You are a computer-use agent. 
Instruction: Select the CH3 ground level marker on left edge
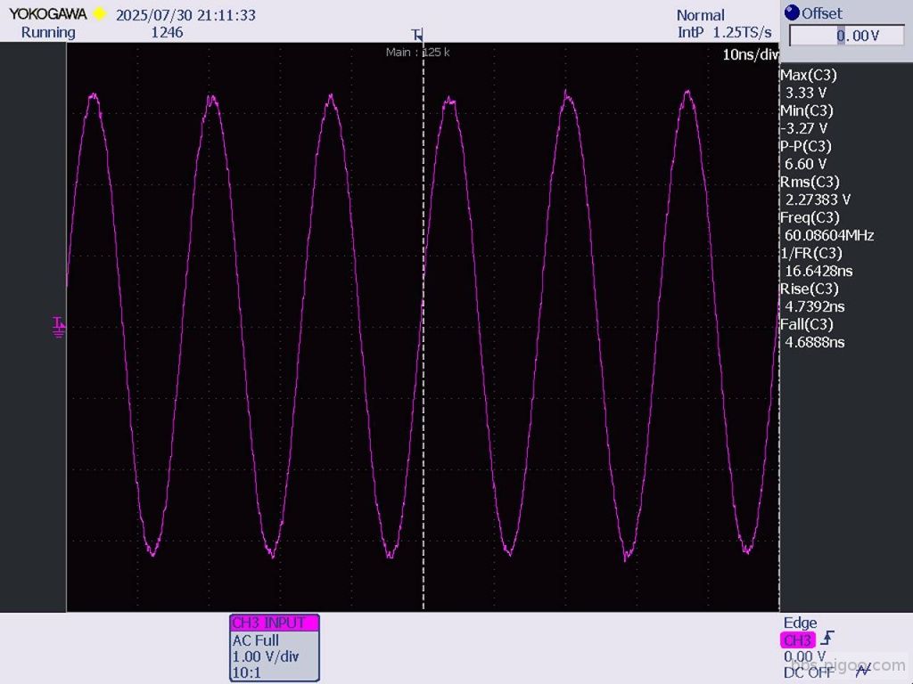(57, 327)
